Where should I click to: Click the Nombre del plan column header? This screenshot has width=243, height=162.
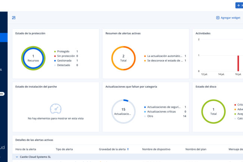click(x=196, y=149)
